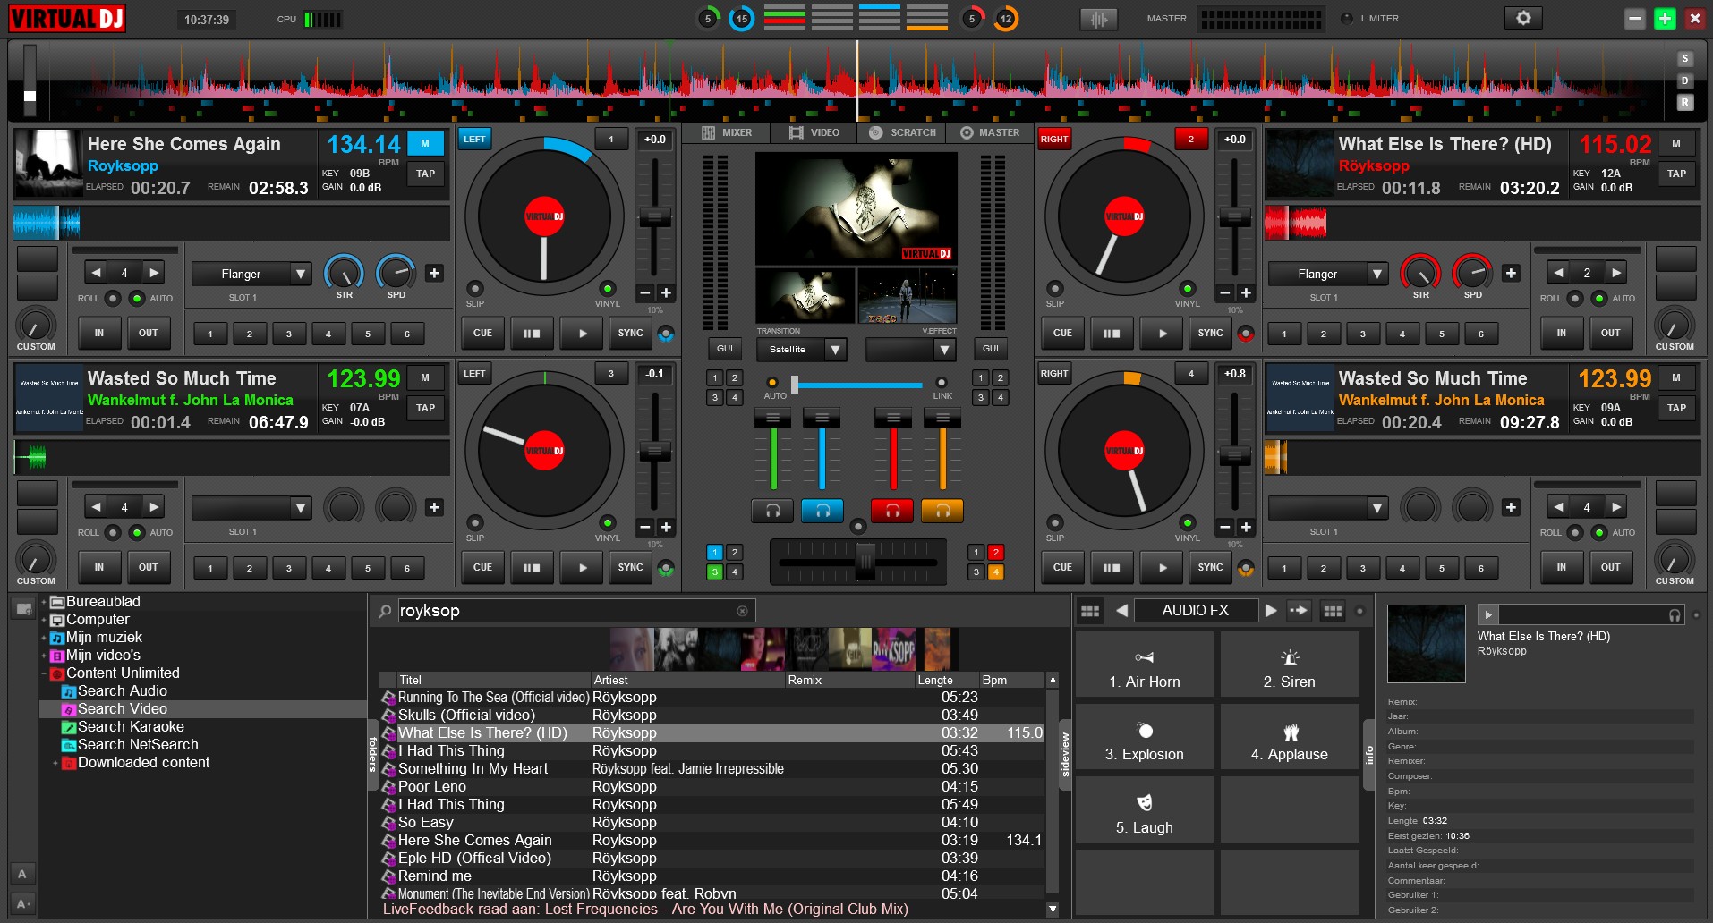
Task: Switch to SCRATCH tab
Action: 903,132
